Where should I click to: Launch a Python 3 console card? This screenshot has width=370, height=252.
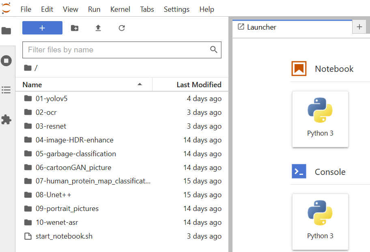coord(320,222)
